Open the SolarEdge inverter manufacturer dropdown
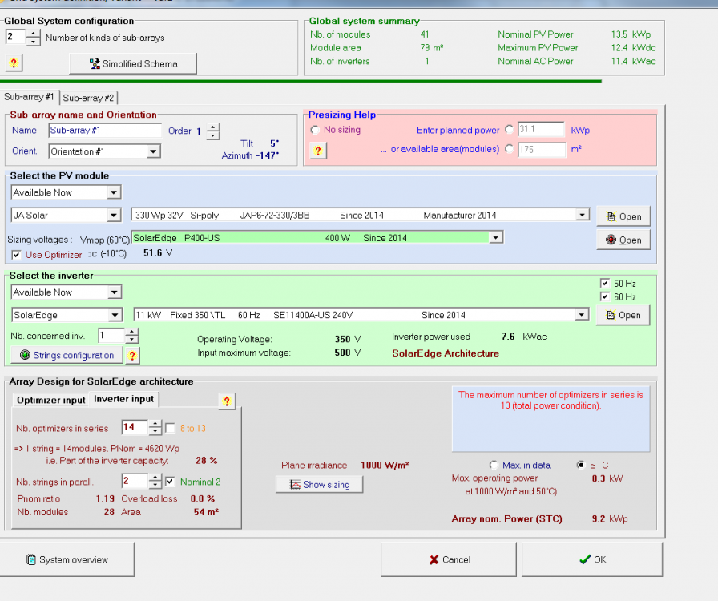The width and height of the screenshot is (718, 601). pos(114,315)
